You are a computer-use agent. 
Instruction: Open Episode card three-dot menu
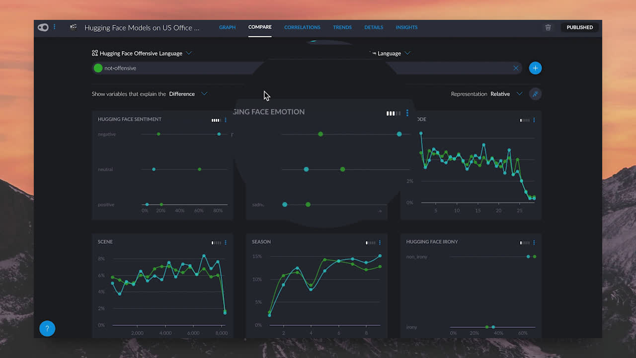point(534,120)
